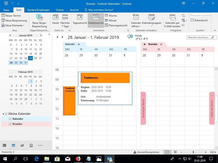Open the Calendar navigation icon
Screen dimensions: 218x163
[13, 145]
